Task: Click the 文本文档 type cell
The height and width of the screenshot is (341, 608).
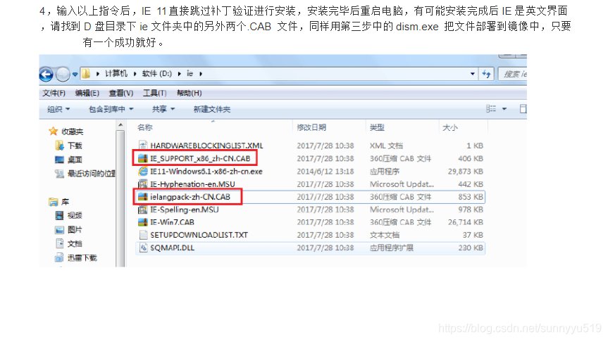Action: 384,235
